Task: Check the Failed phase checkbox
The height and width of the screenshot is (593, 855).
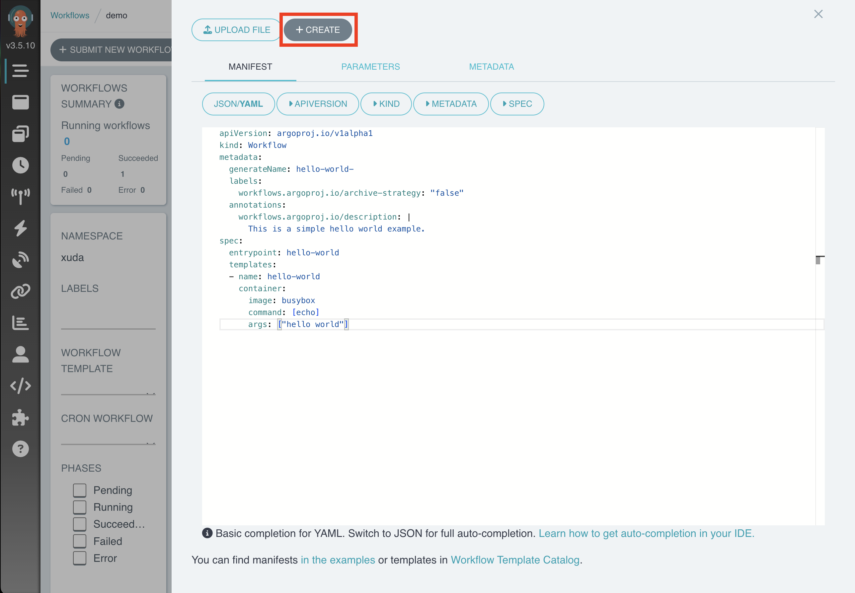Action: click(x=80, y=541)
